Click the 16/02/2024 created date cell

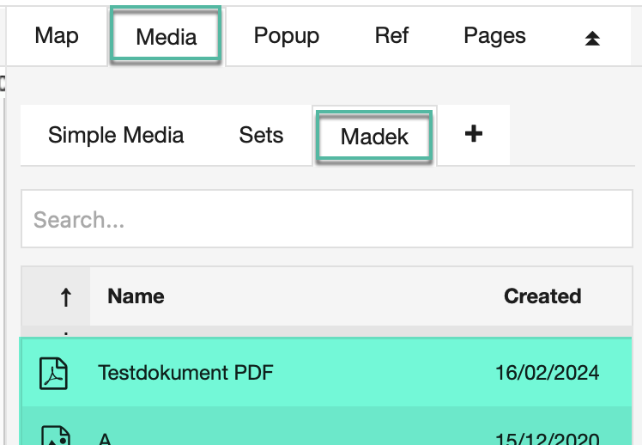547,373
